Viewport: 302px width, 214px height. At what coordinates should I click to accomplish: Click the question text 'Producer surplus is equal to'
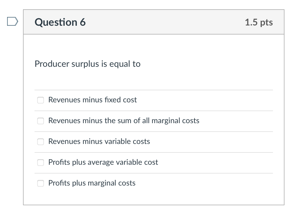(x=87, y=64)
